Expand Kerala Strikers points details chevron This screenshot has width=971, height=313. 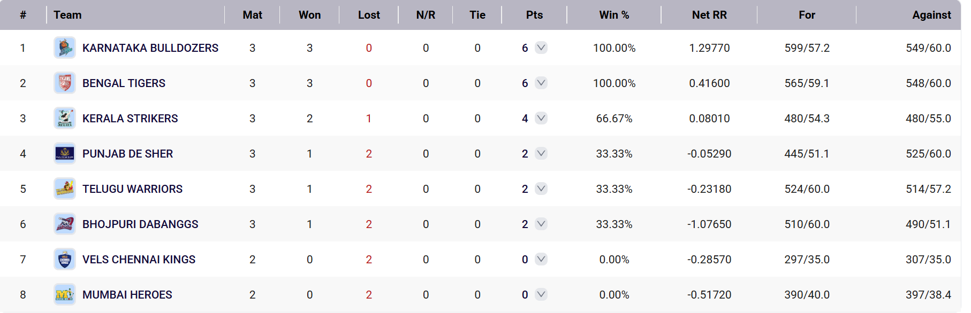[541, 118]
